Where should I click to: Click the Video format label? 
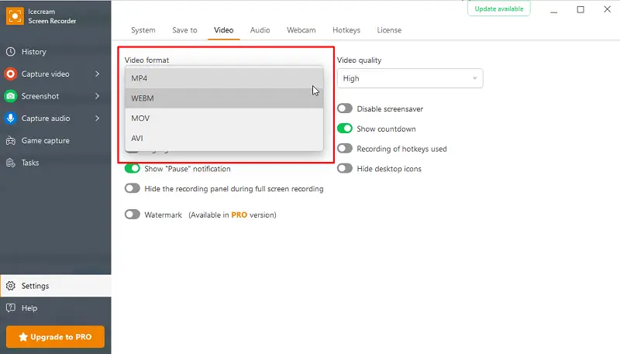click(x=146, y=60)
